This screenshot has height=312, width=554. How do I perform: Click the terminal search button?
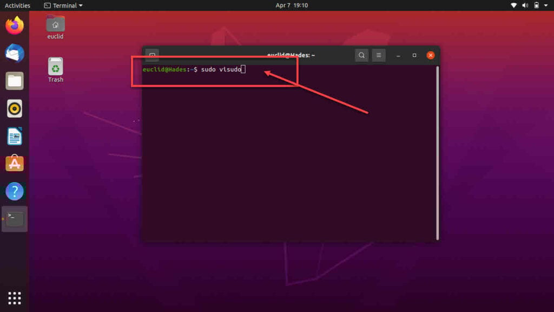[x=361, y=55]
